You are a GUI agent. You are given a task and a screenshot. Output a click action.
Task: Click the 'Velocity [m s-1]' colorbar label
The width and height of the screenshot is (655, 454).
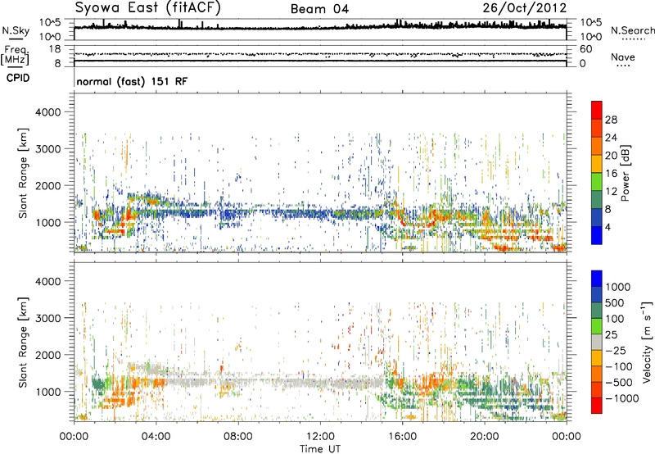(647, 342)
